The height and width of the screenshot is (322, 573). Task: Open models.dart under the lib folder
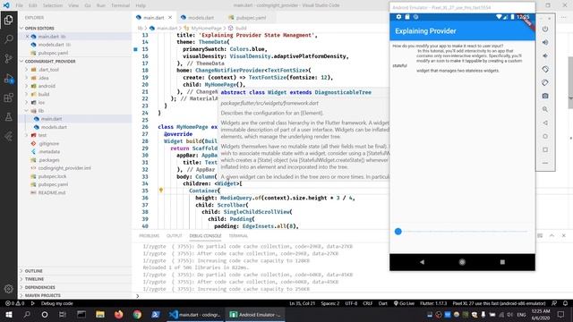coord(54,127)
